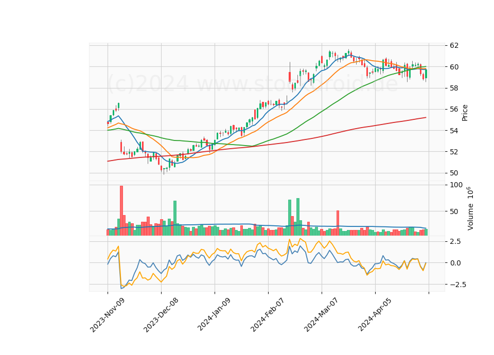
Task: Click the 100 volume tick label
Action: click(456, 185)
